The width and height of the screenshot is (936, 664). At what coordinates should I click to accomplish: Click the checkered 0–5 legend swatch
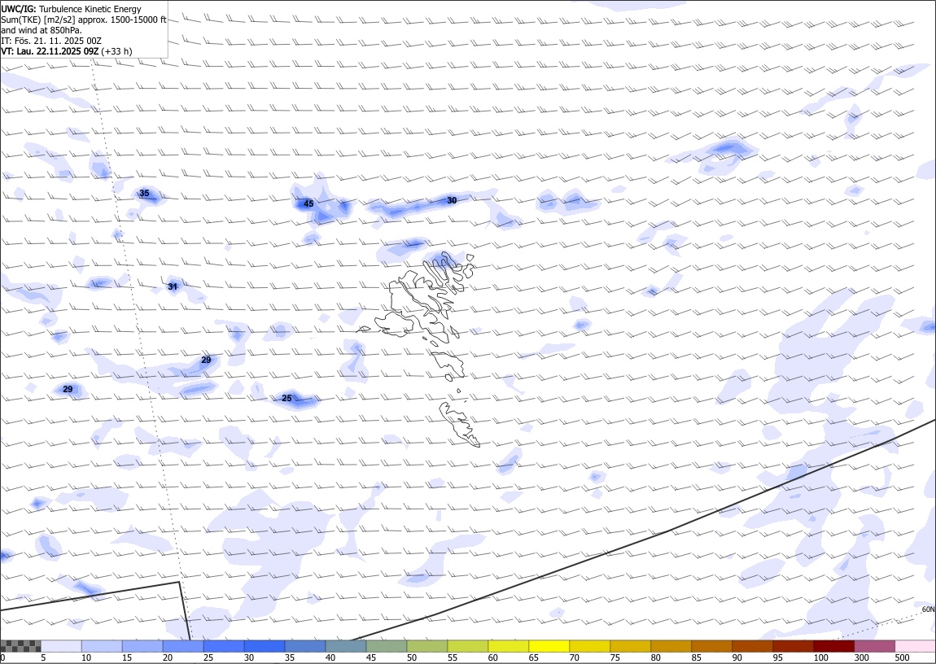[21, 646]
